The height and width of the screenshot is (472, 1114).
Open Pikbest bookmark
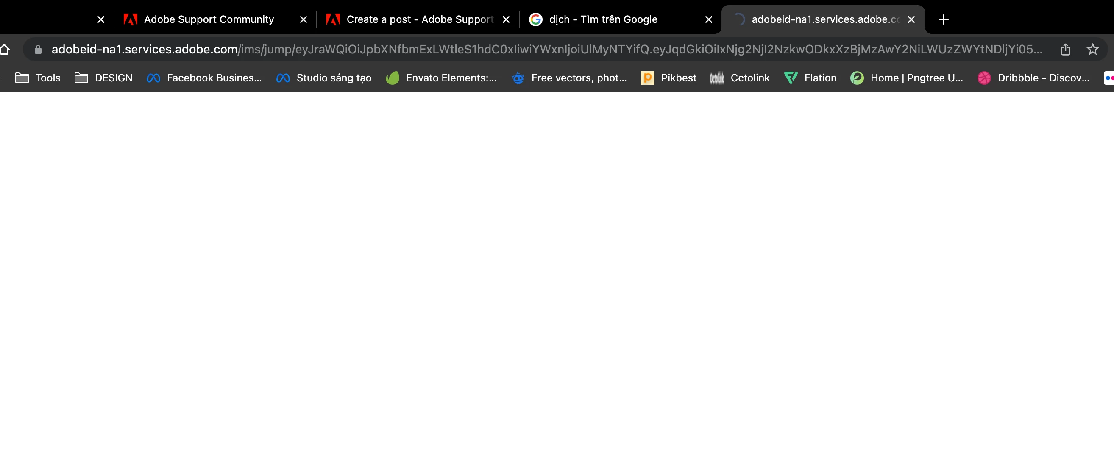(x=669, y=78)
